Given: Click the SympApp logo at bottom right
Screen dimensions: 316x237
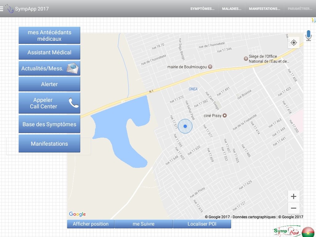Looking at the screenshot, I should coord(287,231).
